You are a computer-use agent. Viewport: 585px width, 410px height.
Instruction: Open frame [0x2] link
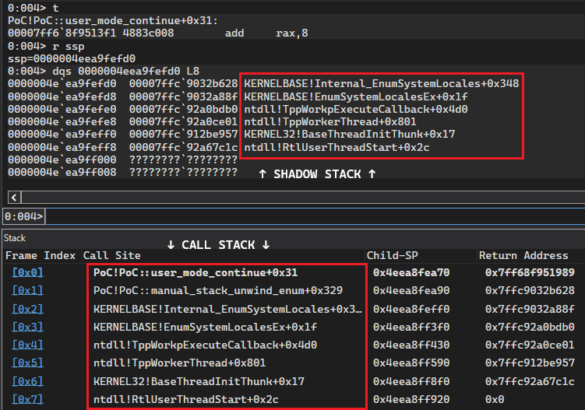pos(27,309)
